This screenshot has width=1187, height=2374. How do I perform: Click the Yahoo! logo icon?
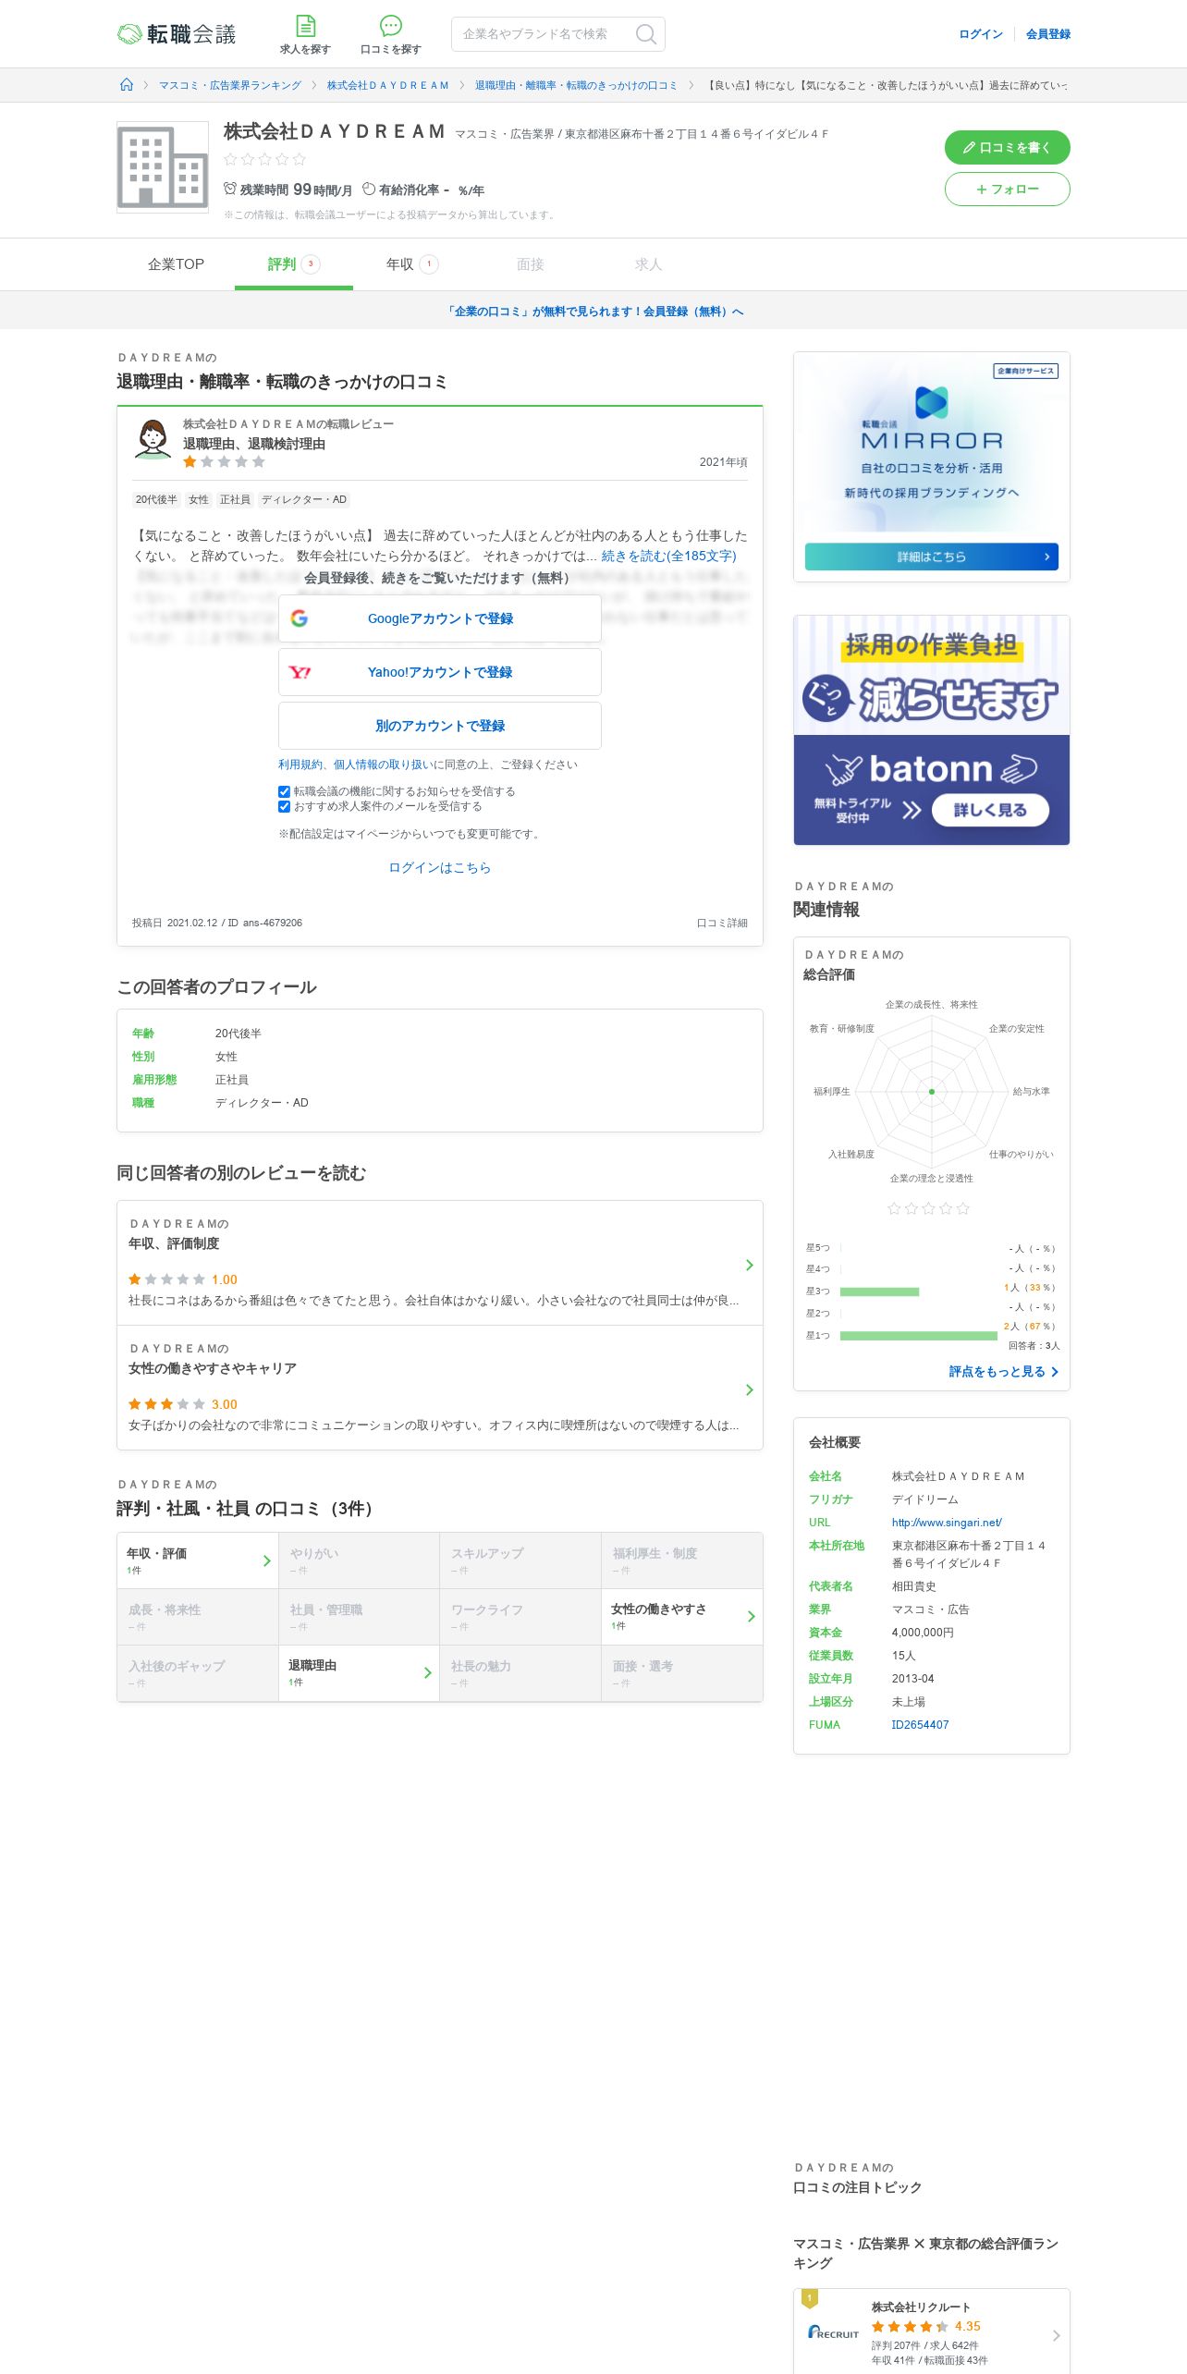tap(300, 672)
